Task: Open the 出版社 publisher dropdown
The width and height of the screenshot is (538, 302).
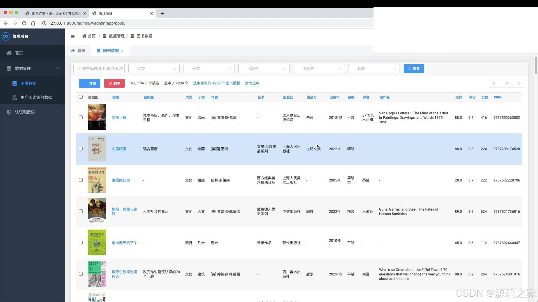Action: click(264, 69)
